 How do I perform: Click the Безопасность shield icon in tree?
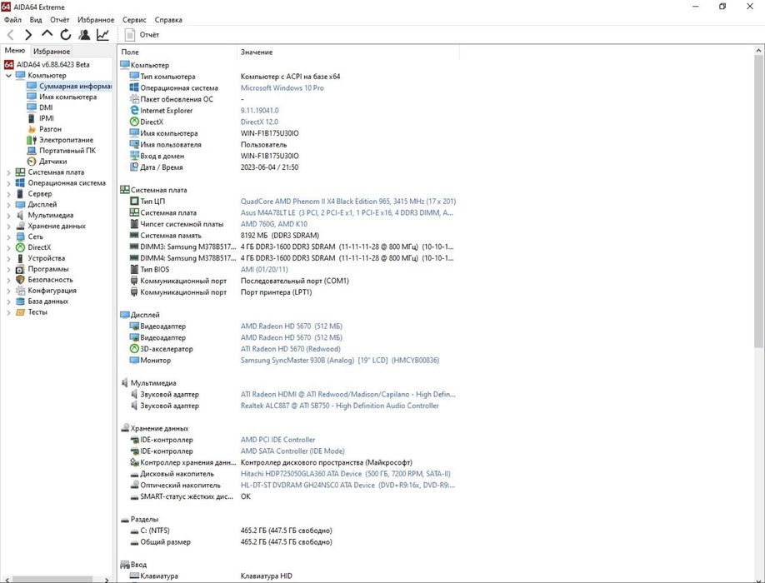click(x=20, y=279)
